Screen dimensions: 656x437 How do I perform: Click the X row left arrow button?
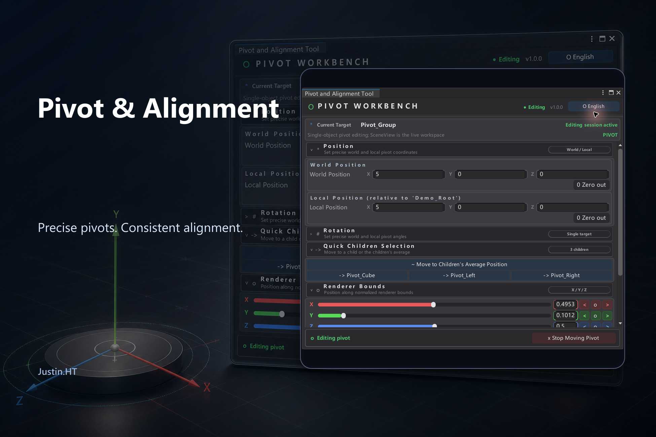click(x=585, y=305)
